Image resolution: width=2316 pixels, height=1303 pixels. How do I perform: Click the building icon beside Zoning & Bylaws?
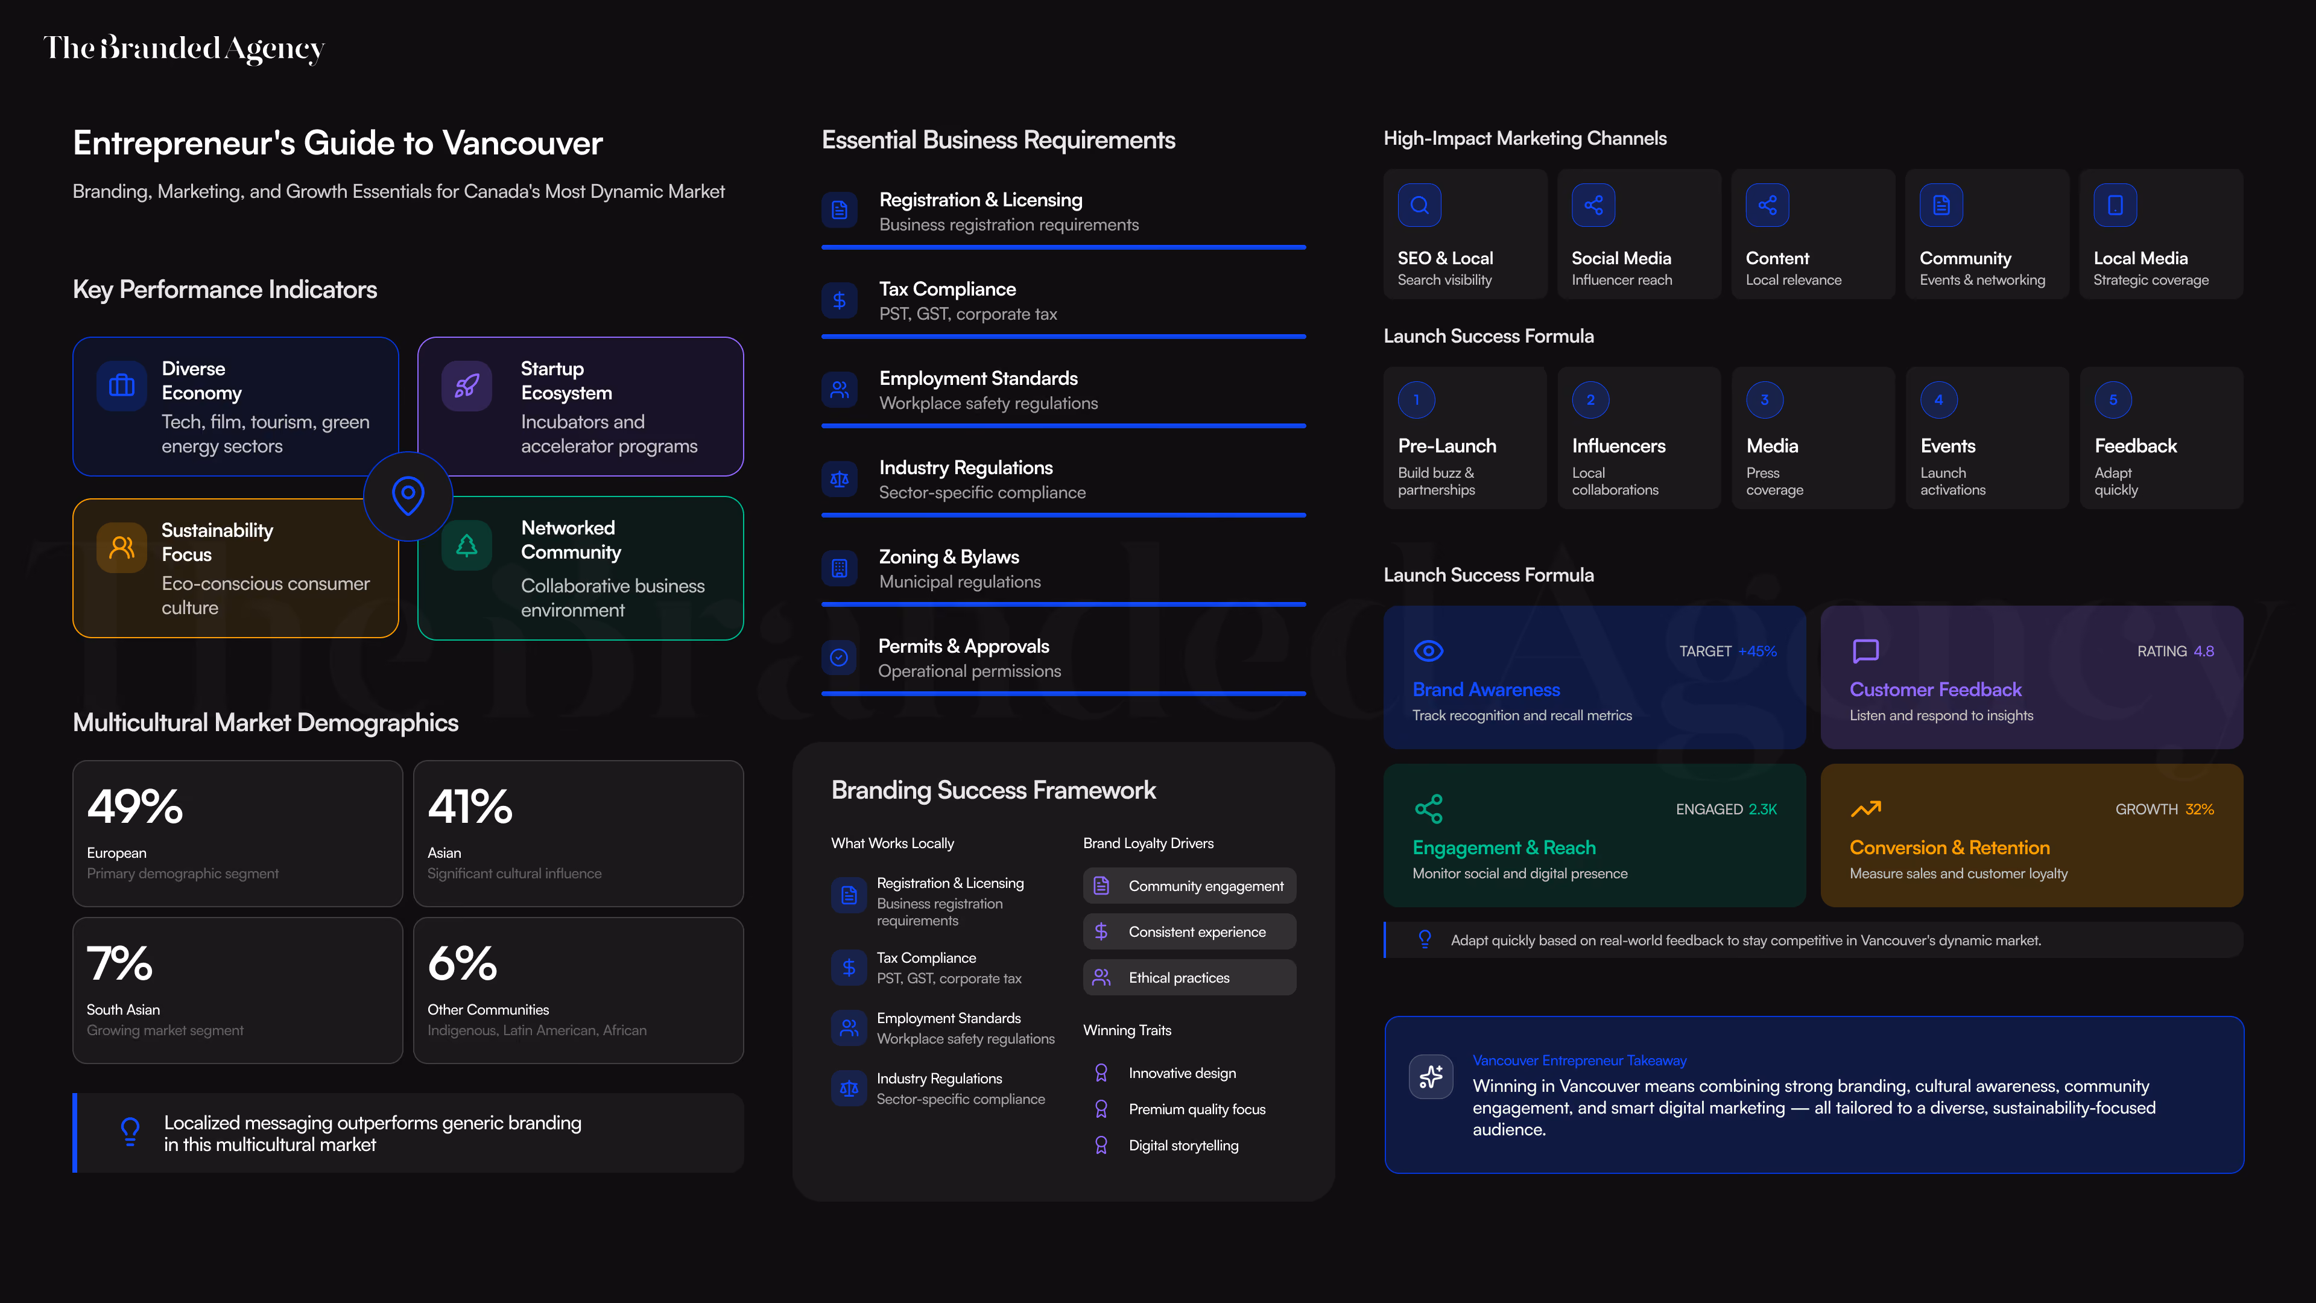point(839,568)
